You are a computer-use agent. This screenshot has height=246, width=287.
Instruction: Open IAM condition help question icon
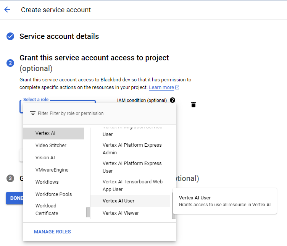click(173, 100)
